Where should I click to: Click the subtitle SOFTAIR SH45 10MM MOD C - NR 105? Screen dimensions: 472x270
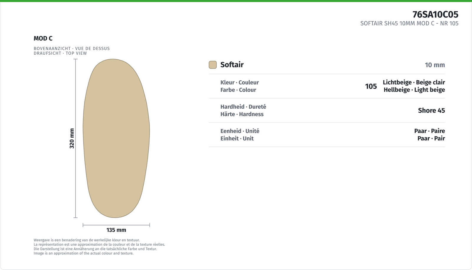pos(409,23)
